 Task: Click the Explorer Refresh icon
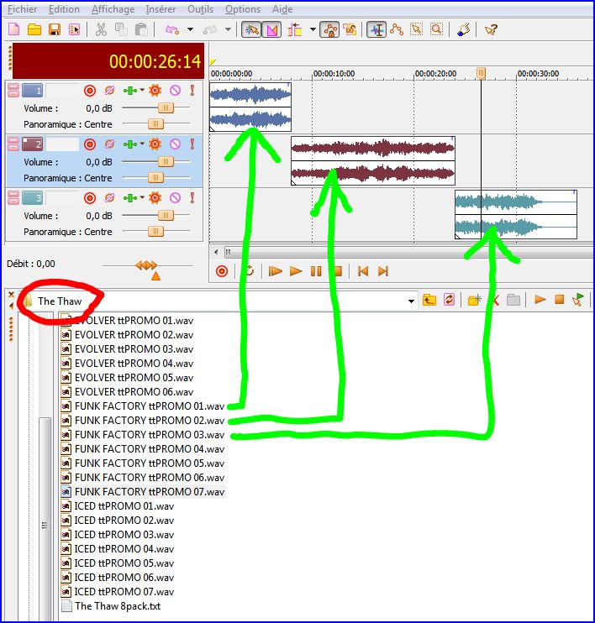tap(449, 300)
